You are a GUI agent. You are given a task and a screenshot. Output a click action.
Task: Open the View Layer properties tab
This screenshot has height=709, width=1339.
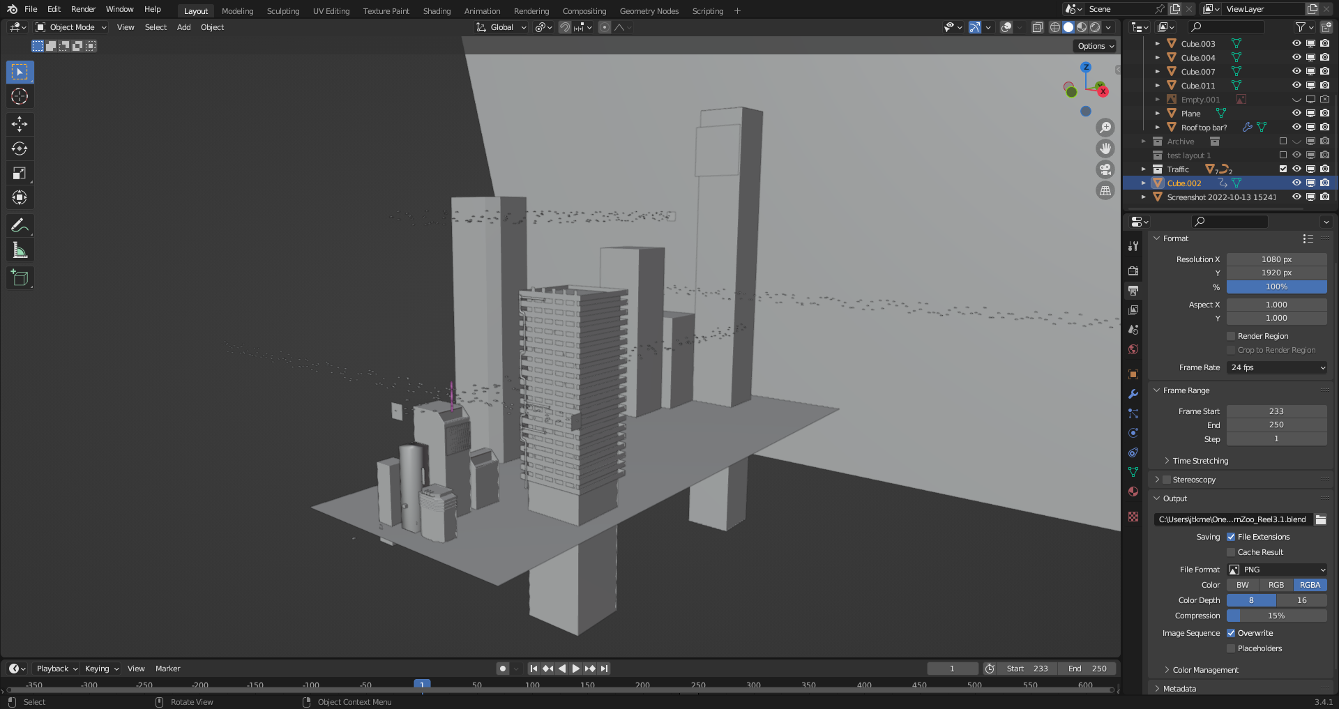point(1133,310)
